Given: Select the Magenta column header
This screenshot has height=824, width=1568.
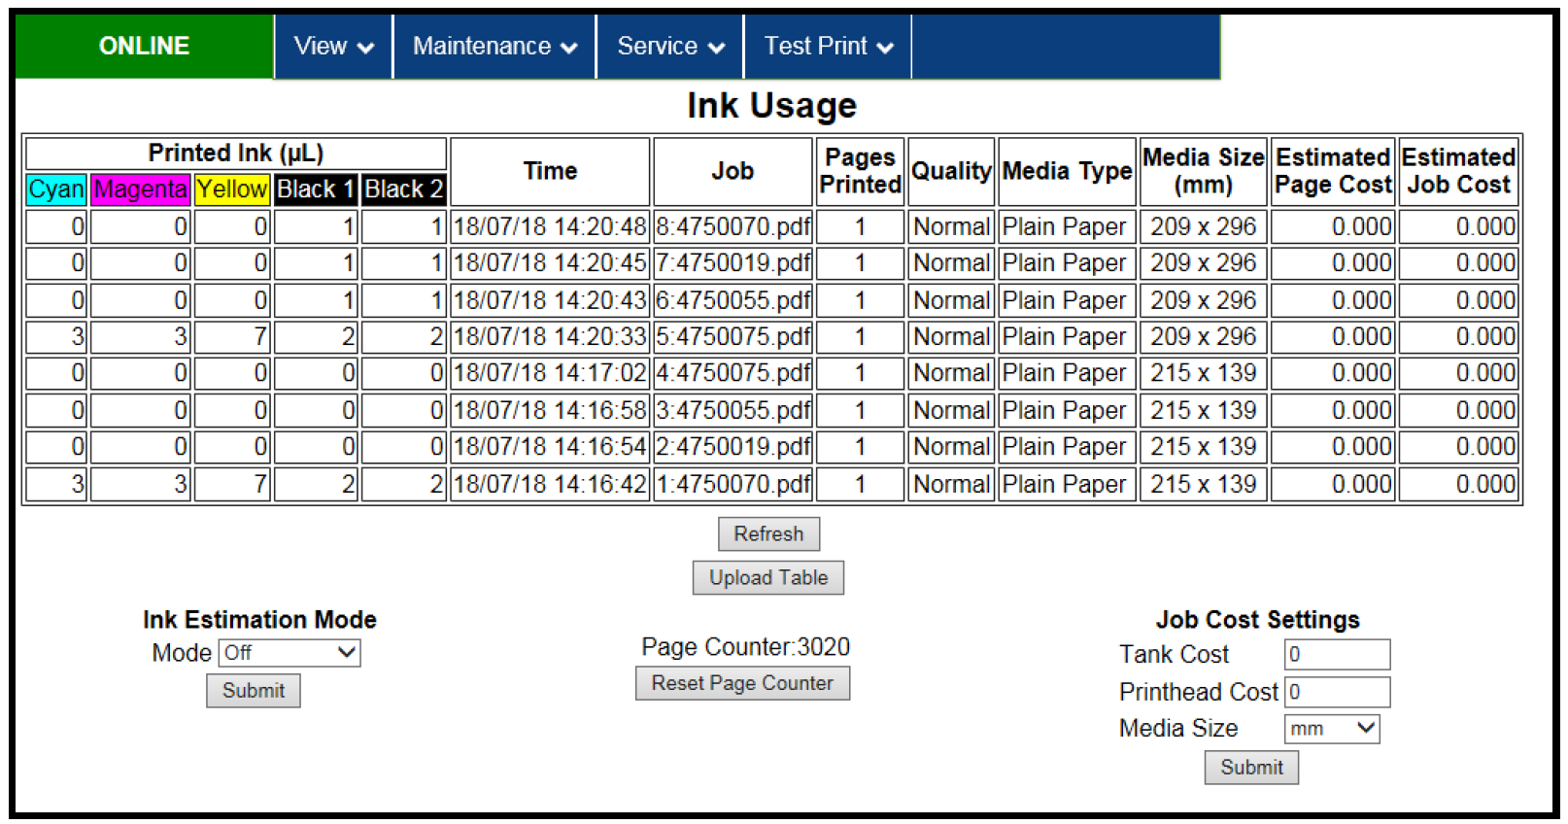Looking at the screenshot, I should [x=141, y=189].
